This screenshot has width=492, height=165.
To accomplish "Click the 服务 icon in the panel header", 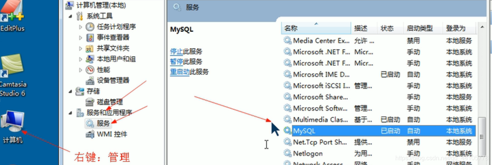I will (177, 7).
